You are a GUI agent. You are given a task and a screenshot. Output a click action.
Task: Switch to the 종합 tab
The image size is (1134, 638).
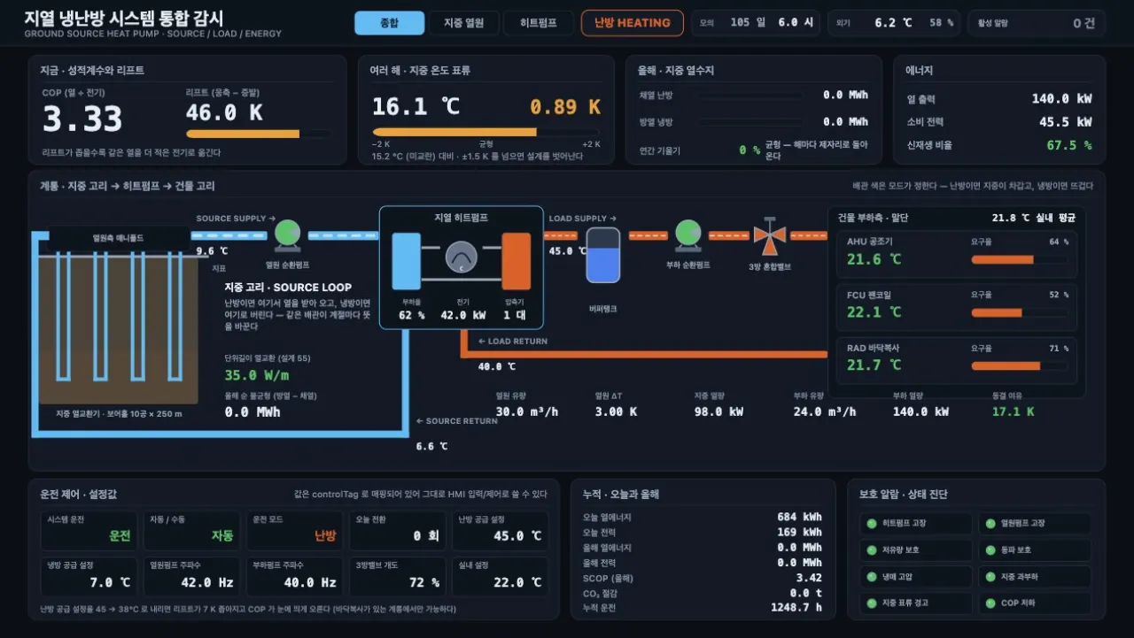click(x=390, y=23)
